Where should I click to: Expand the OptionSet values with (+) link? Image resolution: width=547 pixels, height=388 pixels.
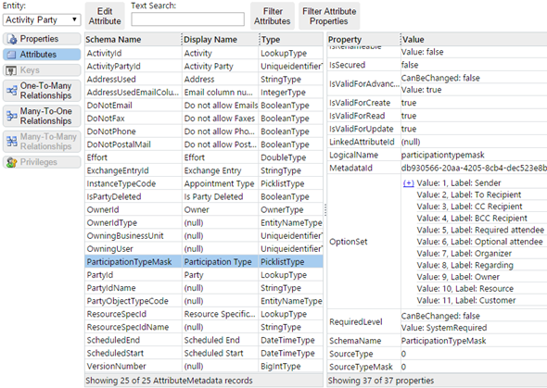409,183
